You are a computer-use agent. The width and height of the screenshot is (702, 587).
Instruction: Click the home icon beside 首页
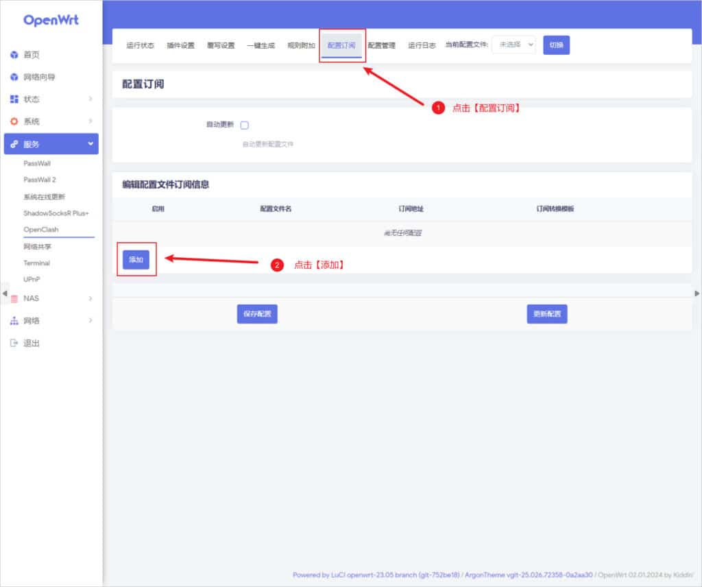pyautogui.click(x=14, y=55)
